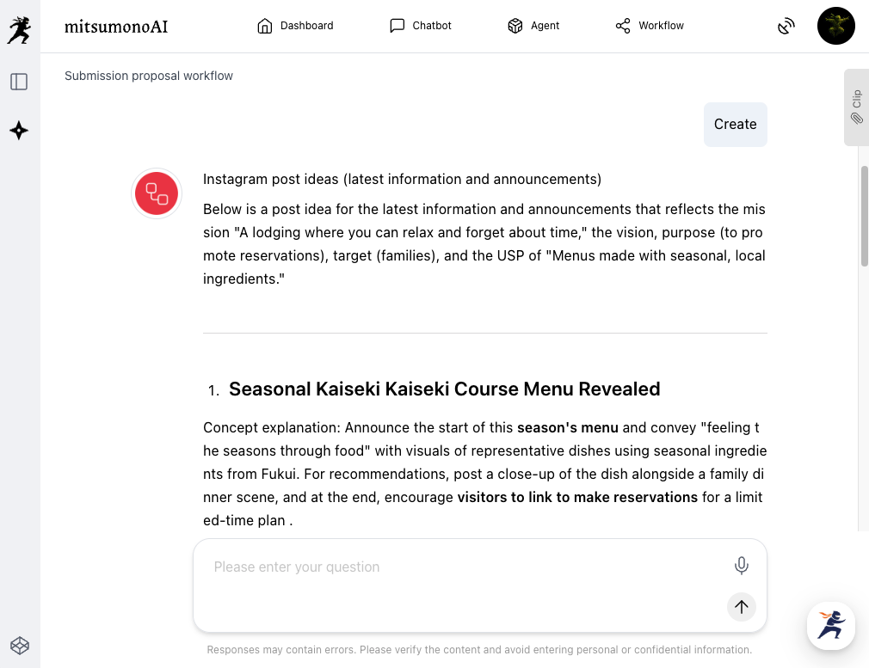This screenshot has width=869, height=668.
Task: Switch to the Workflow tab
Action: pyautogui.click(x=650, y=26)
